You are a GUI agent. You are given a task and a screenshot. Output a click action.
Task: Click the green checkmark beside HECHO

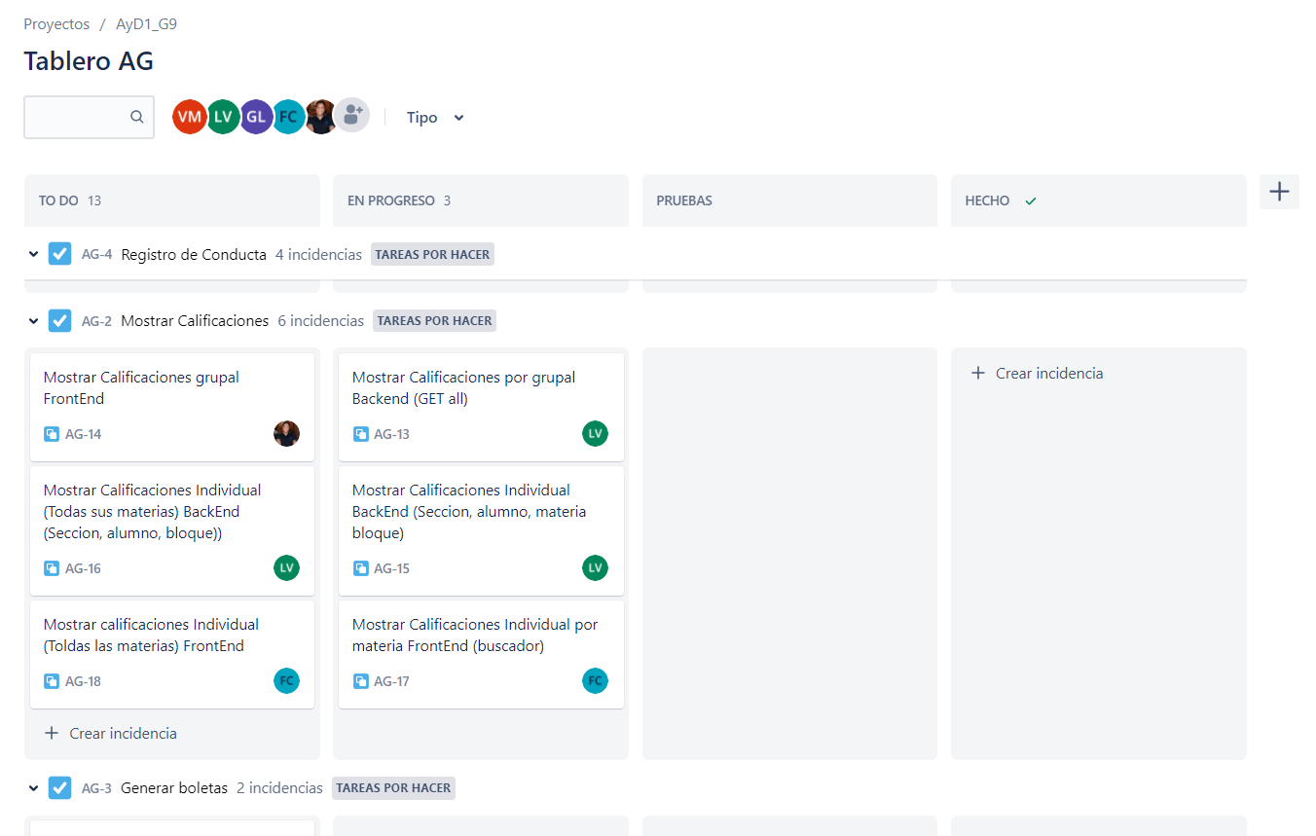click(1031, 200)
